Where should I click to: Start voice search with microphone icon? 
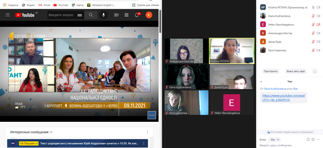click(x=103, y=15)
